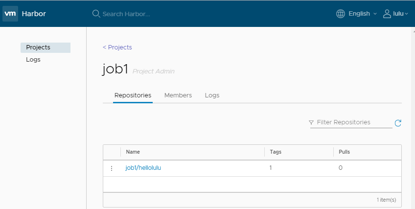Open the lulu user account dropdown
Viewport: 415px width, 209px height.
(x=401, y=14)
